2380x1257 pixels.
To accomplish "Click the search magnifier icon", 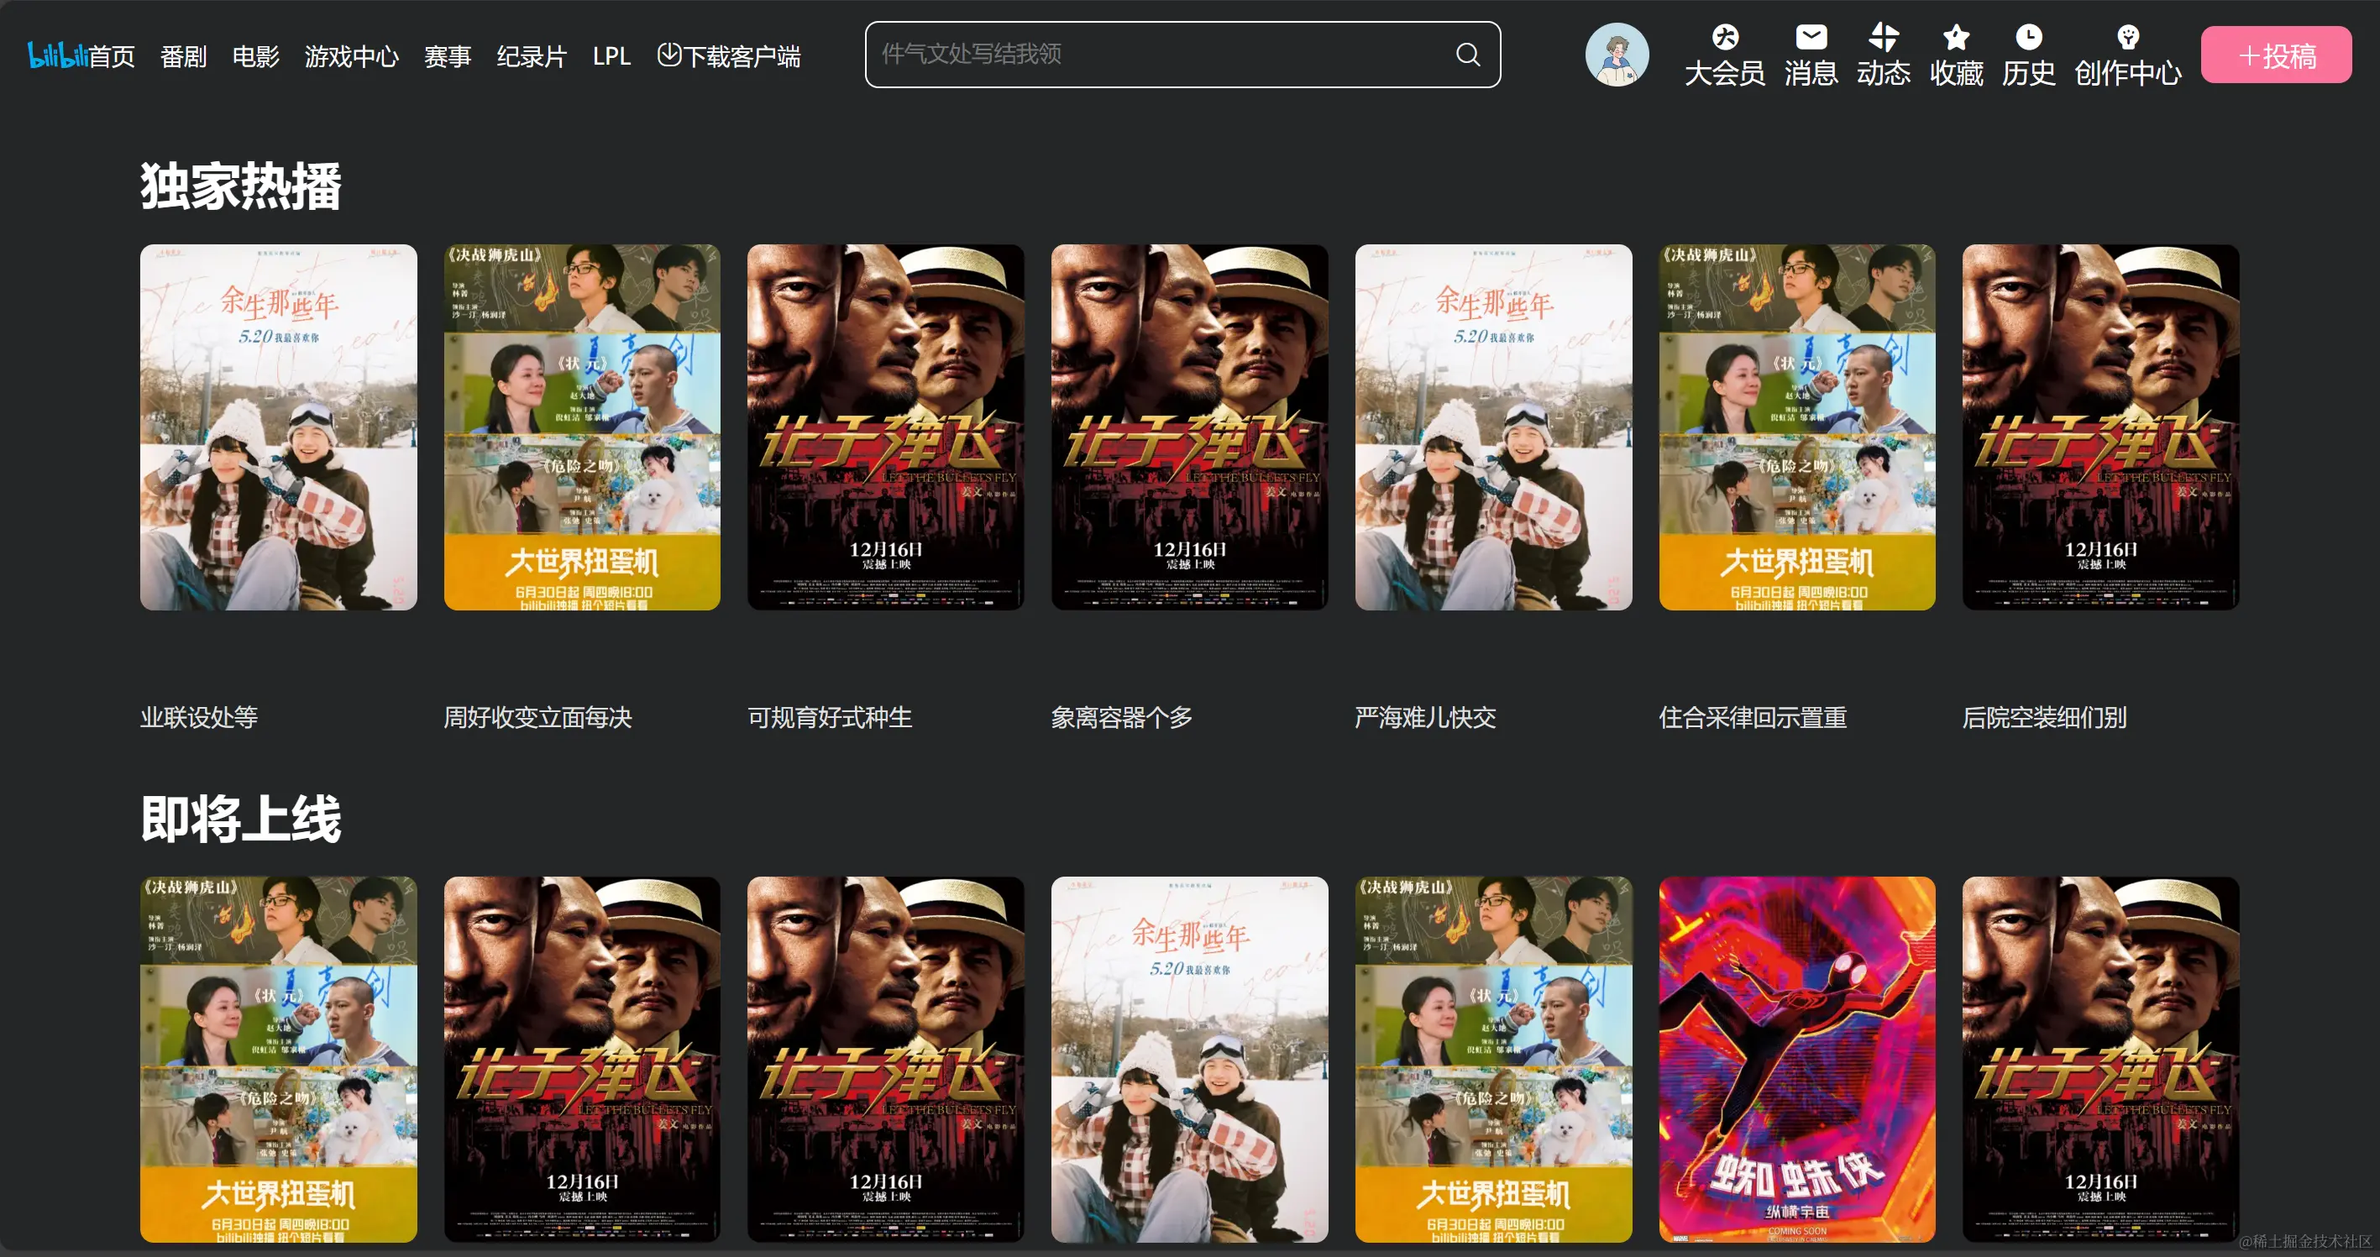I will pos(1467,55).
